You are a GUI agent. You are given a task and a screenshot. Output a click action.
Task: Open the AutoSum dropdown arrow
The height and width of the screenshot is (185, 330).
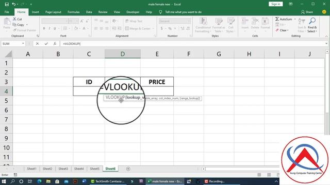pos(294,19)
